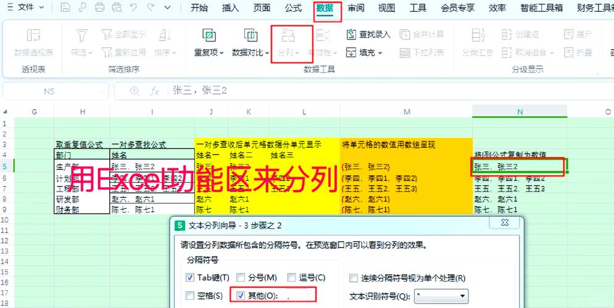Click the save icon in quick access toolbar
This screenshot has width=614, height=308.
[65, 7]
